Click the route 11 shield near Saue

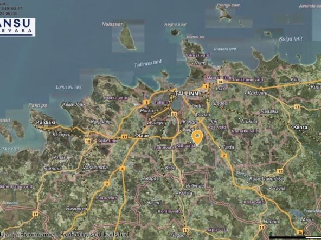coord(124,137)
